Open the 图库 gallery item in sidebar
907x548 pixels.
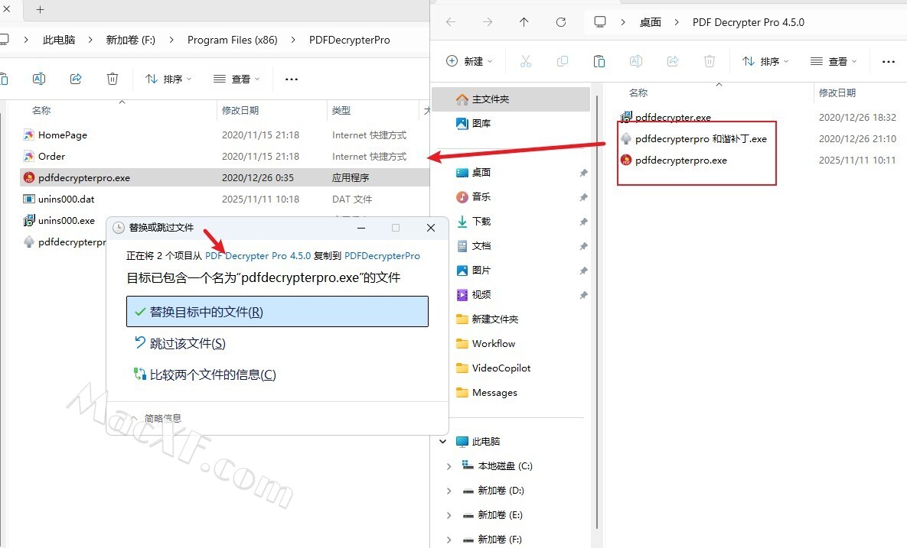click(481, 123)
